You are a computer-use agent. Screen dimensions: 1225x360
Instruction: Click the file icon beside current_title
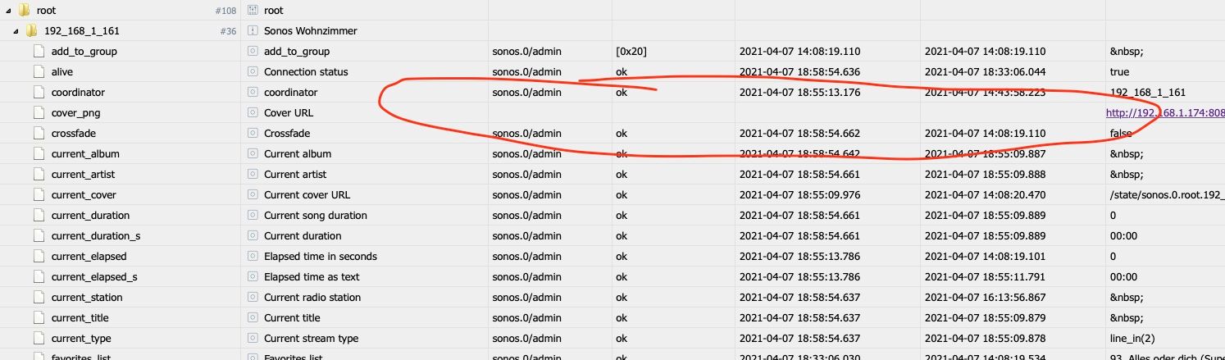tap(39, 317)
